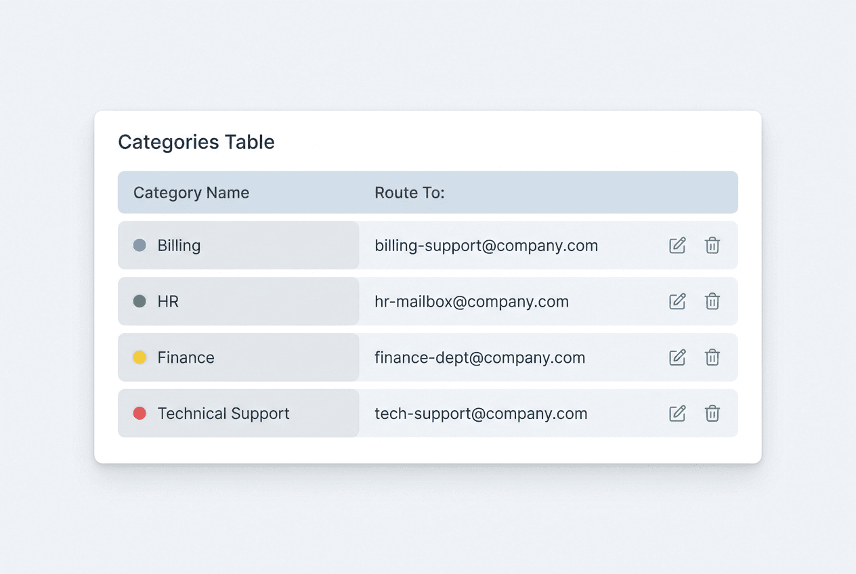Select the tech-support@company.com address
This screenshot has width=856, height=574.
(481, 414)
